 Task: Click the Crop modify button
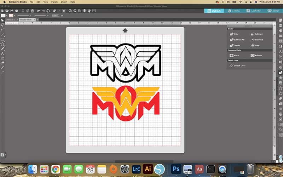(255, 45)
